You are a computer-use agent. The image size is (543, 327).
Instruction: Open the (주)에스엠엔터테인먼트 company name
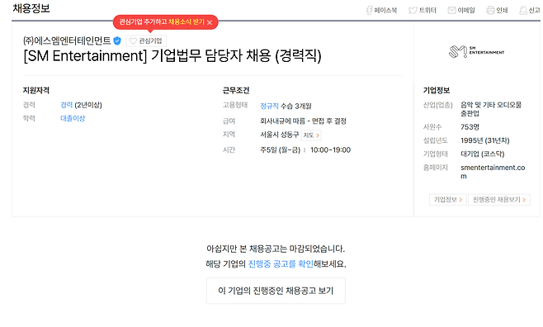point(67,41)
